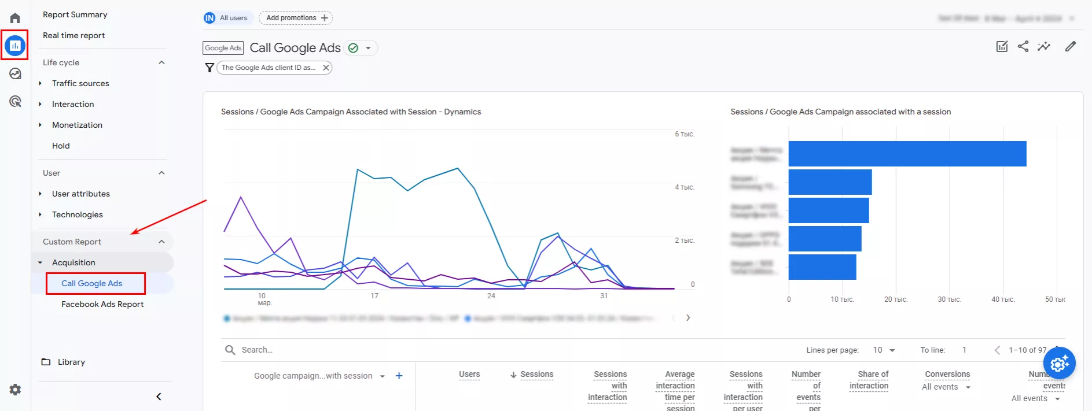Click the green report status checkmark
This screenshot has height=411, width=1092.
click(353, 48)
